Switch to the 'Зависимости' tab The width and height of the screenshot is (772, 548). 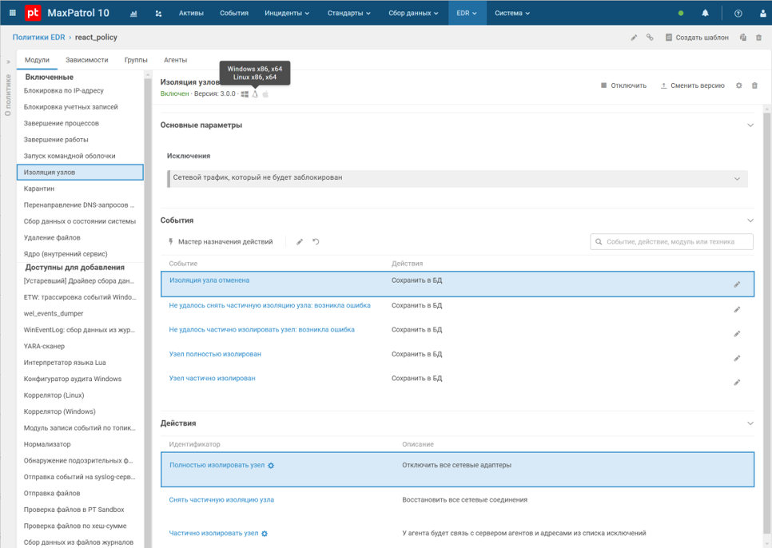click(86, 60)
